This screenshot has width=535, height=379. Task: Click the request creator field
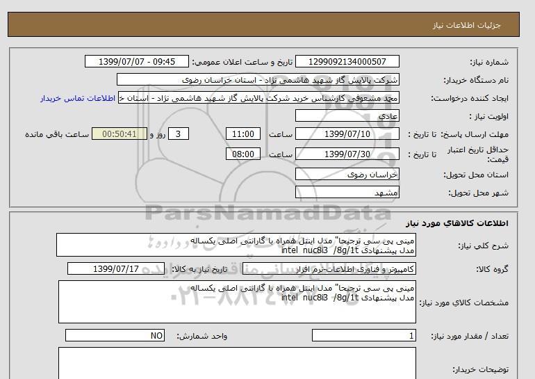click(258, 98)
